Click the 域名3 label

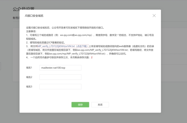(29, 87)
